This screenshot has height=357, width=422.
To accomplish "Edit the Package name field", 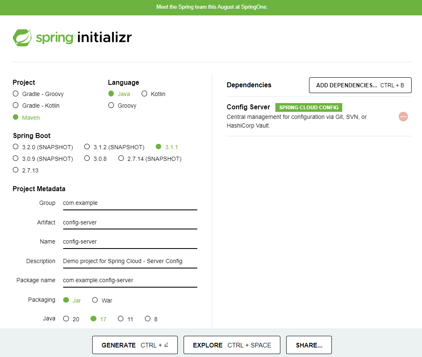I will [x=130, y=281].
